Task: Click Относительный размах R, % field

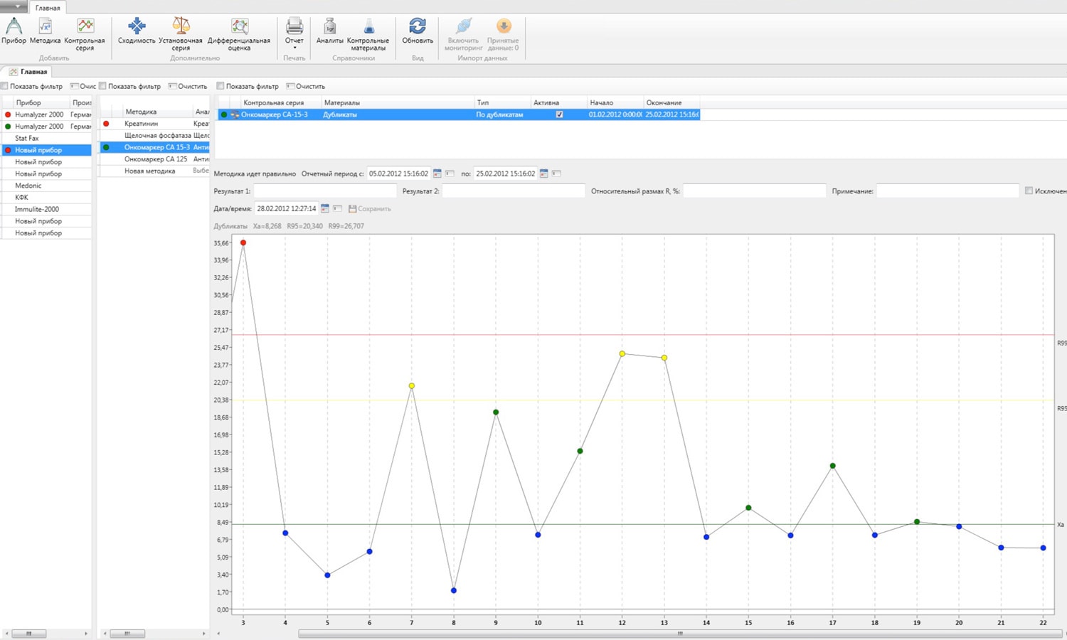Action: pyautogui.click(x=755, y=191)
